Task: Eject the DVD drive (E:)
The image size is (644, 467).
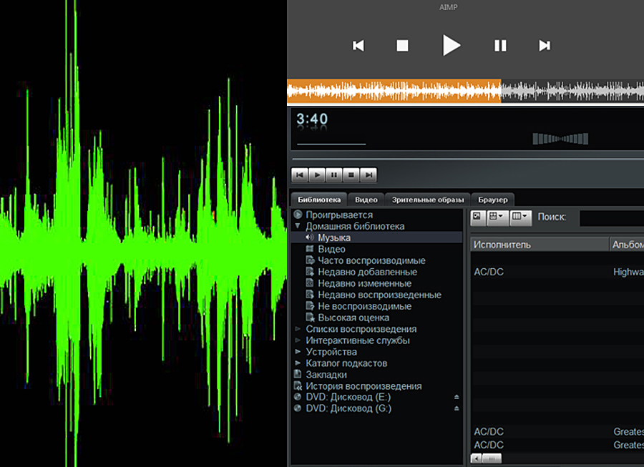Action: pyautogui.click(x=457, y=398)
